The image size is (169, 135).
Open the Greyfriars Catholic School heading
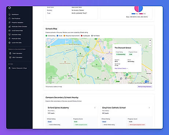point(114,108)
